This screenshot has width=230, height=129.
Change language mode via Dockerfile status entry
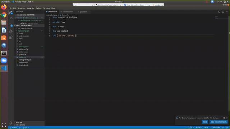[216, 128]
